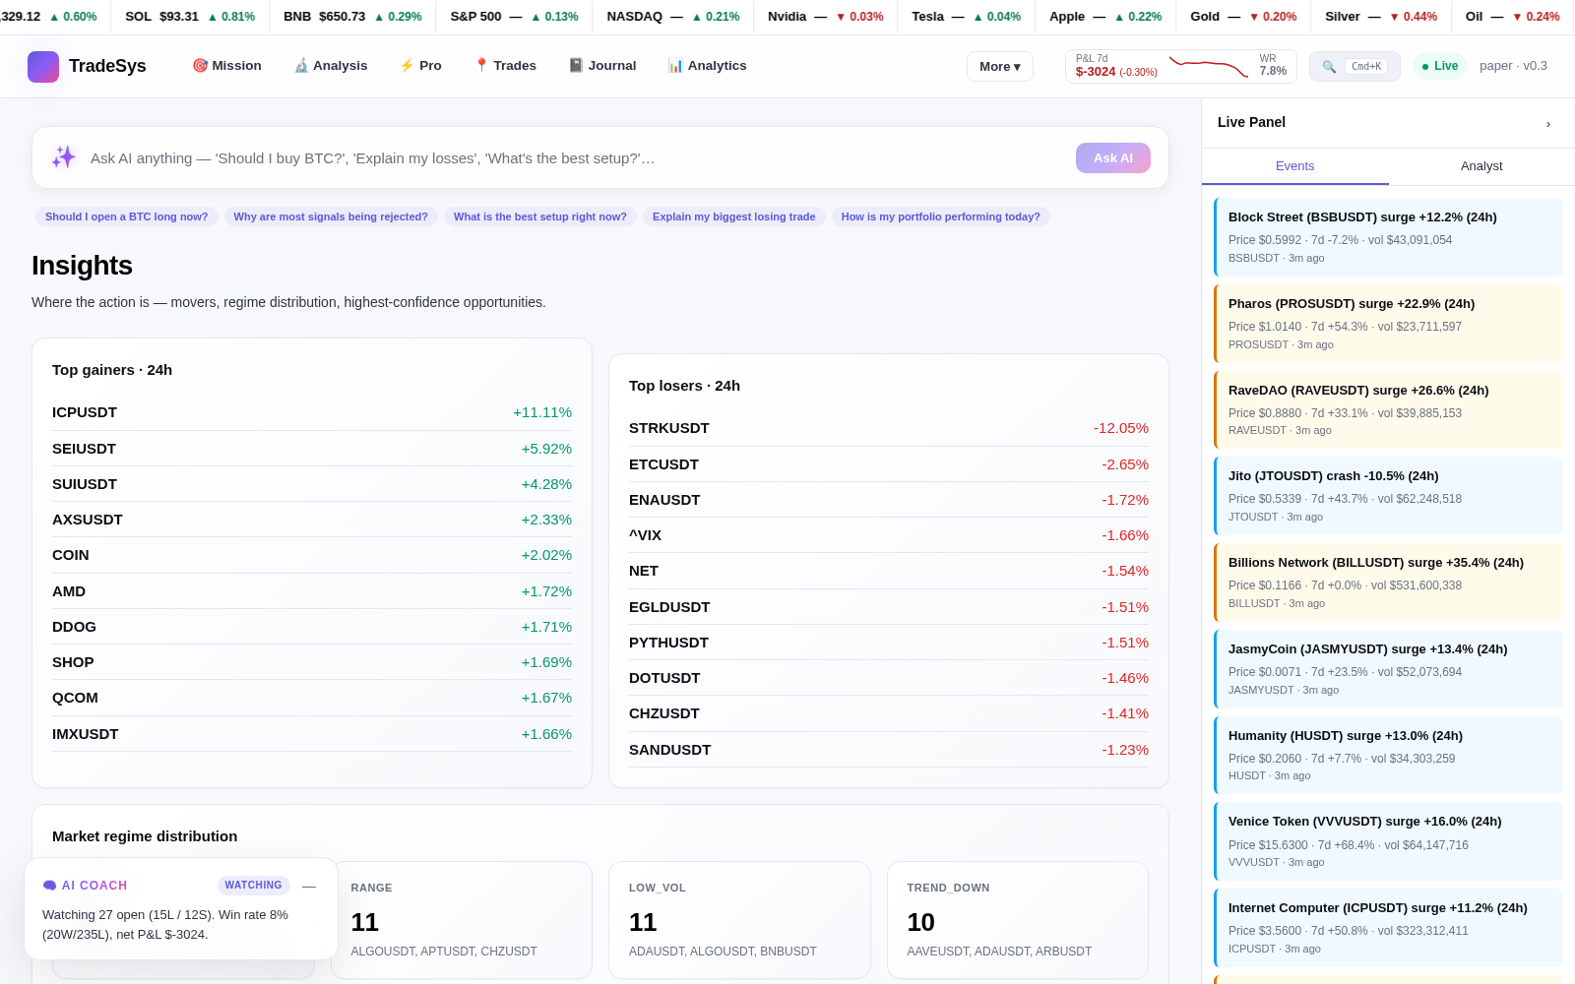Image resolution: width=1575 pixels, height=984 pixels.
Task: Select 'Why are most signals being rejected?' chip
Action: point(331,216)
